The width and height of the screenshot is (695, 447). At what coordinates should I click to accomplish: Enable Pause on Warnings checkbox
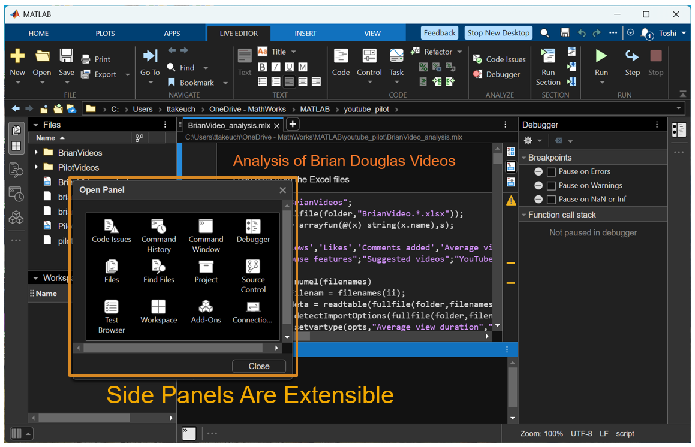[552, 186]
